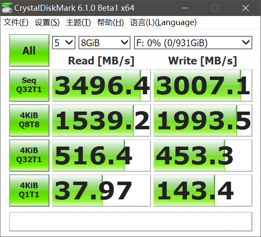The image size is (261, 237).
Task: Start the 4KiB Q1T1 test
Action: (29, 190)
